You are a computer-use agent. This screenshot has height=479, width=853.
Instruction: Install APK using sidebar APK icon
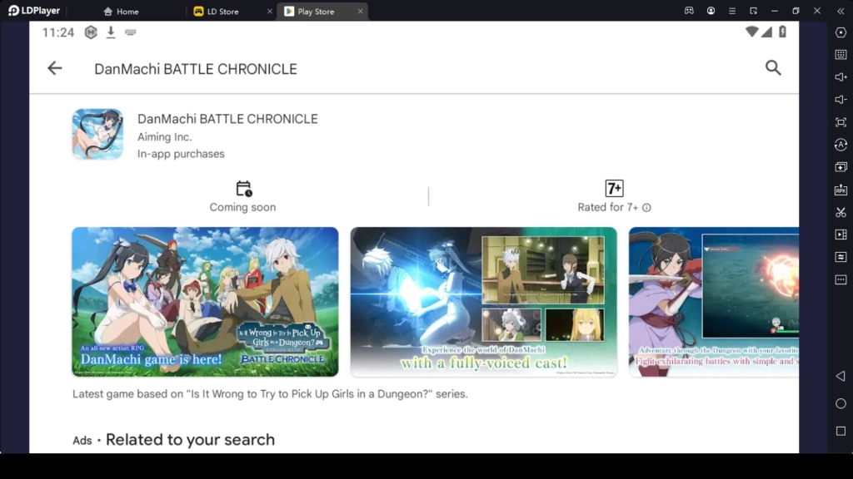(x=841, y=190)
